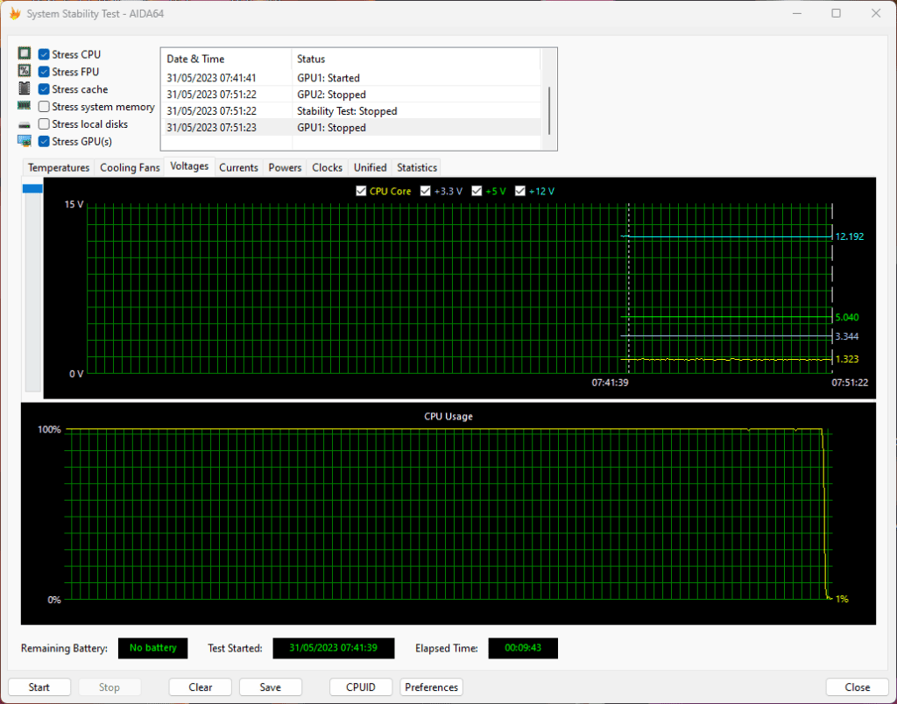Screen dimensions: 897x704
Task: Disable the Stress cache checkbox
Action: 44,89
